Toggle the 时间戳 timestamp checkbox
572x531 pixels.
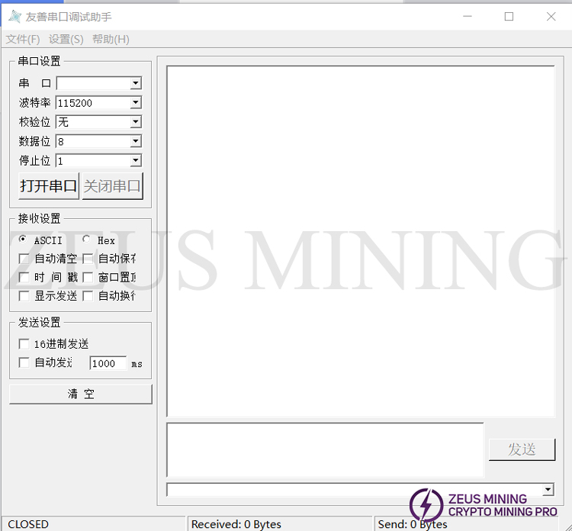click(x=24, y=277)
